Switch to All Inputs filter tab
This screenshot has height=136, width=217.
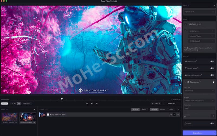tap(135, 110)
